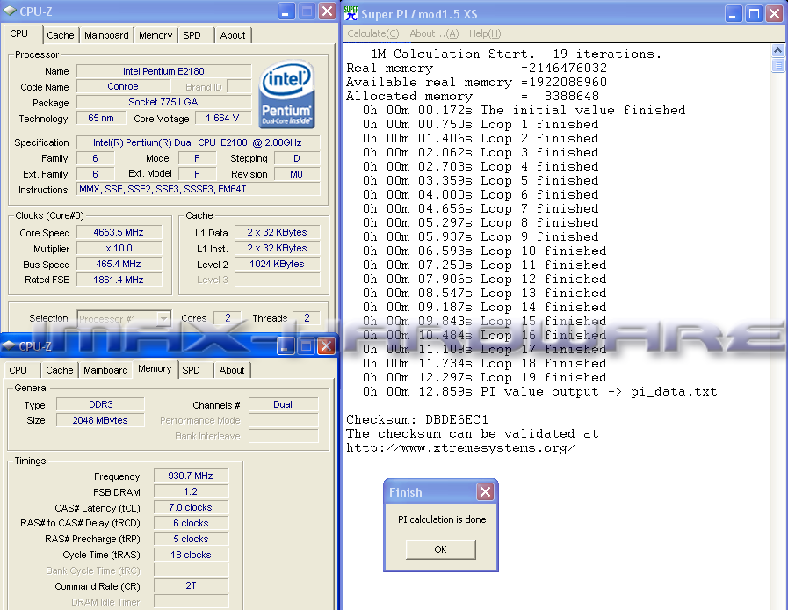This screenshot has height=610, width=788.
Task: Click the CPU-Z app icon in the top window title bar
Action: click(x=10, y=11)
